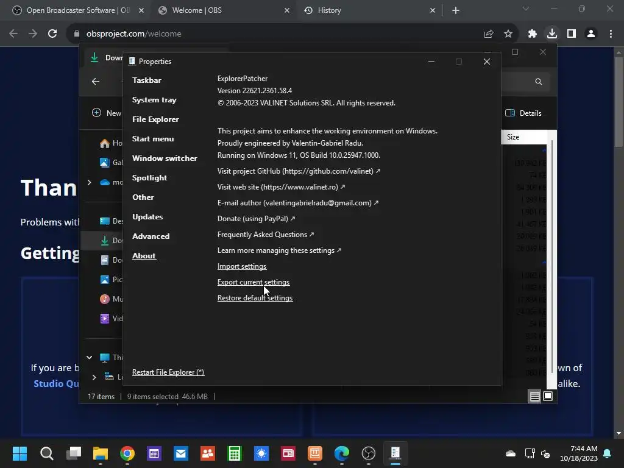Open the Spotlight section
Screen dimensions: 624x468
149,177
